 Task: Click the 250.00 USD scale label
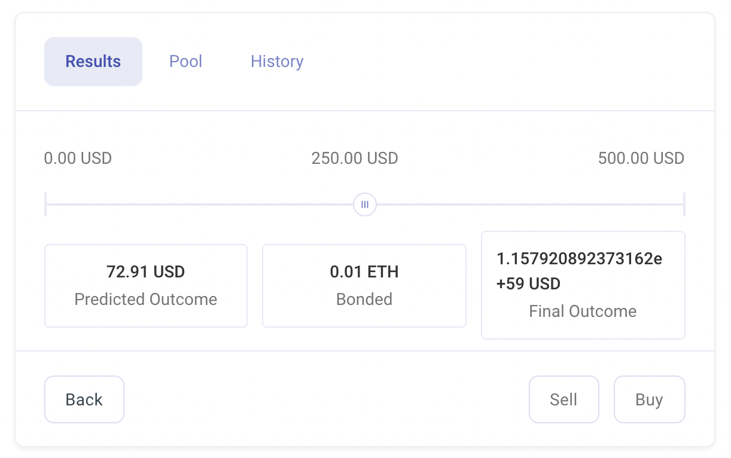click(355, 158)
